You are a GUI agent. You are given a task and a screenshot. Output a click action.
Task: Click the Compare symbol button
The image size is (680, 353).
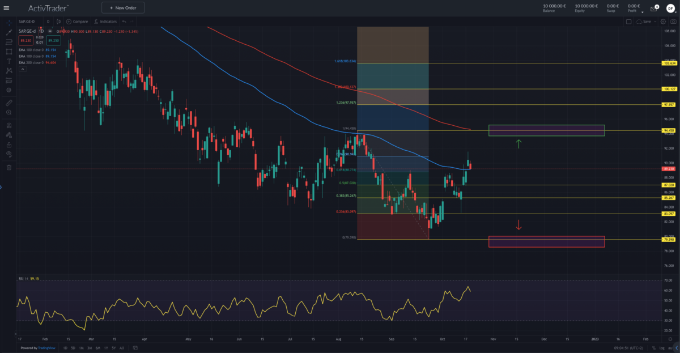pyautogui.click(x=77, y=22)
